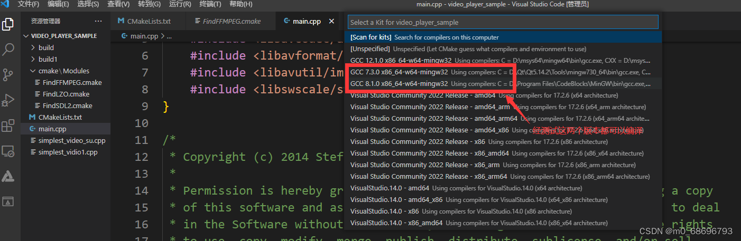
Task: Select Visual Studio Community 2022 amd64_arm kit
Action: pyautogui.click(x=503, y=107)
